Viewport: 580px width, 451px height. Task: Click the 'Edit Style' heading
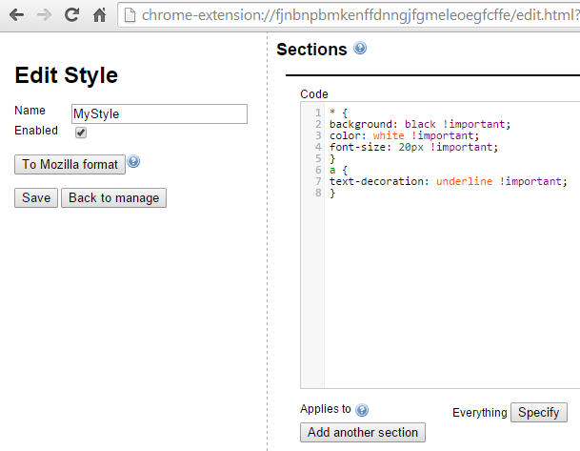pyautogui.click(x=67, y=75)
